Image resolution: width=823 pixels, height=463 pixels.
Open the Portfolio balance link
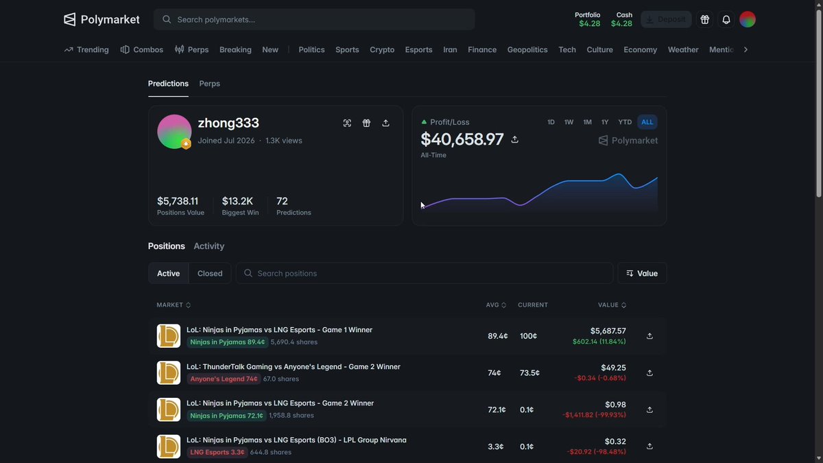589,19
